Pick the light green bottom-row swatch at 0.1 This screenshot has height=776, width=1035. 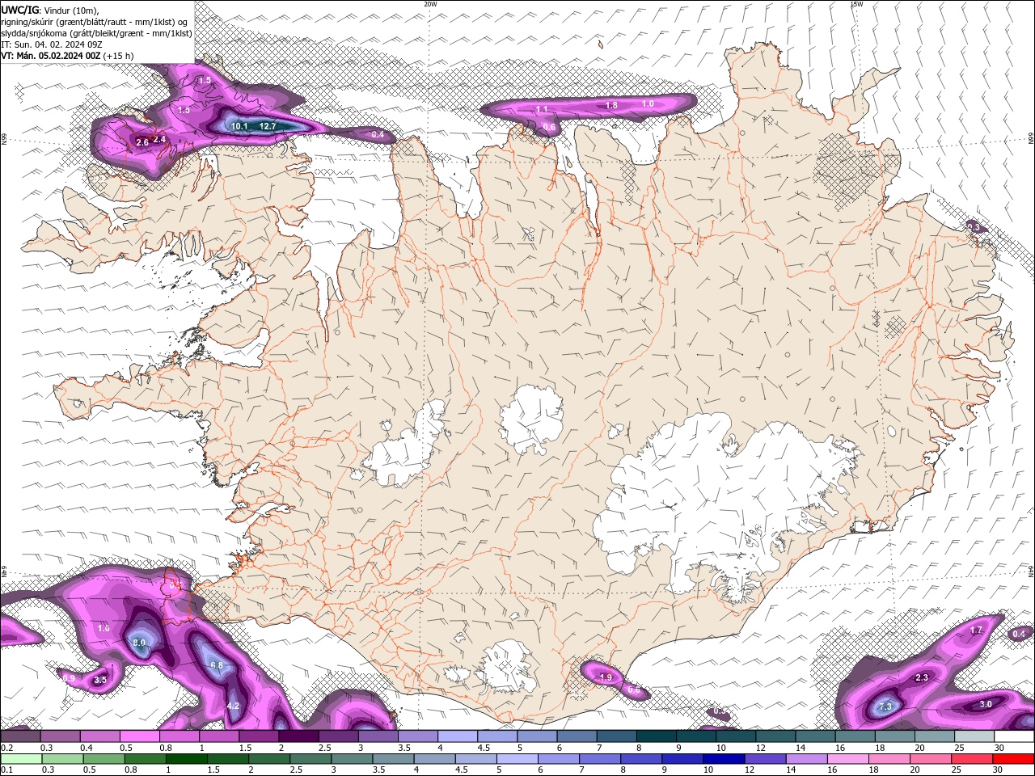21,759
